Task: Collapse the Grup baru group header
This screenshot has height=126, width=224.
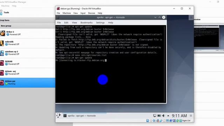Action: pos(28,20)
